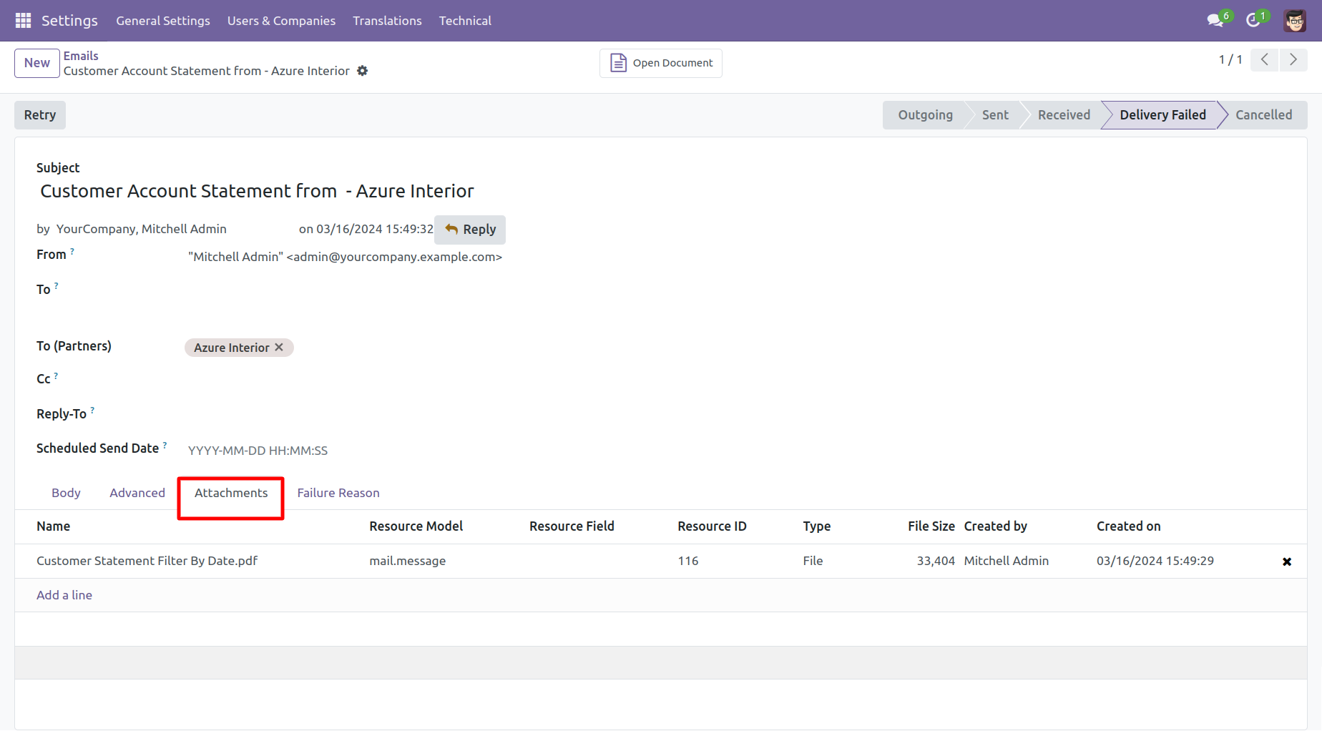Click Add a line link
Screen dimensions: 1322x731
click(x=64, y=595)
